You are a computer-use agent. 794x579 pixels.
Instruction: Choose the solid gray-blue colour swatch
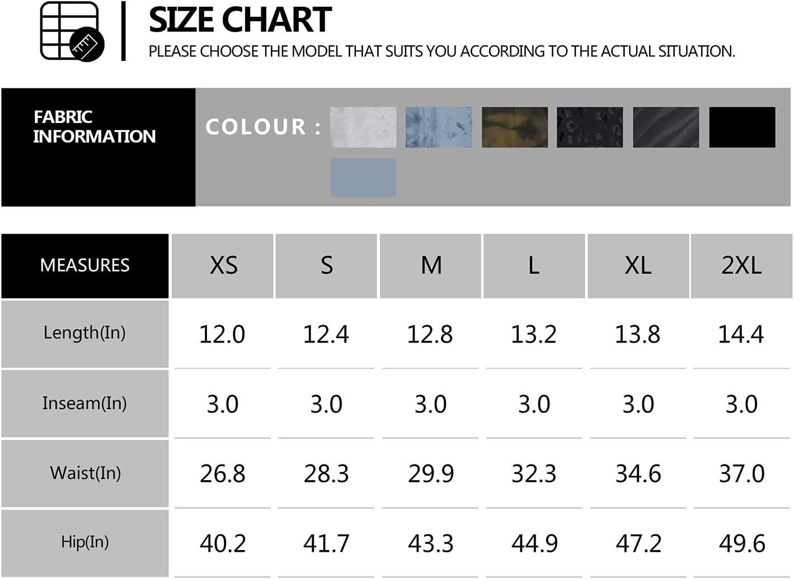tap(363, 177)
